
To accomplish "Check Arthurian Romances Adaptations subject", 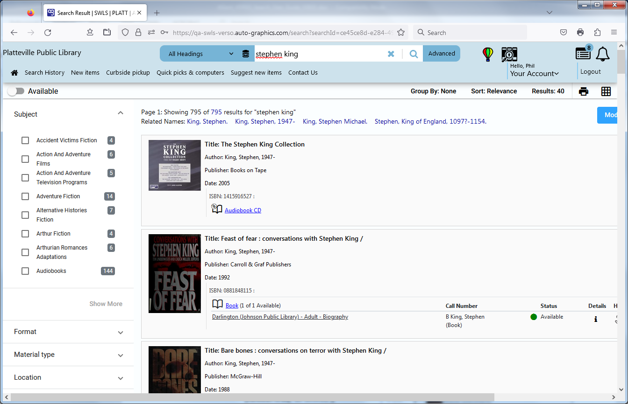I will [x=25, y=252].
